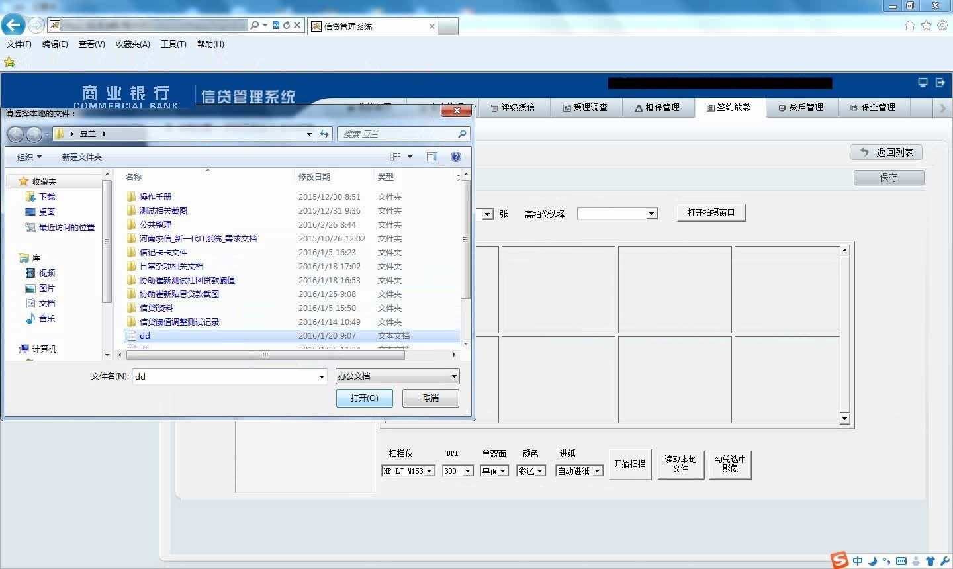The width and height of the screenshot is (953, 569).
Task: Click the 取消 button in the file dialog
Action: pyautogui.click(x=431, y=398)
